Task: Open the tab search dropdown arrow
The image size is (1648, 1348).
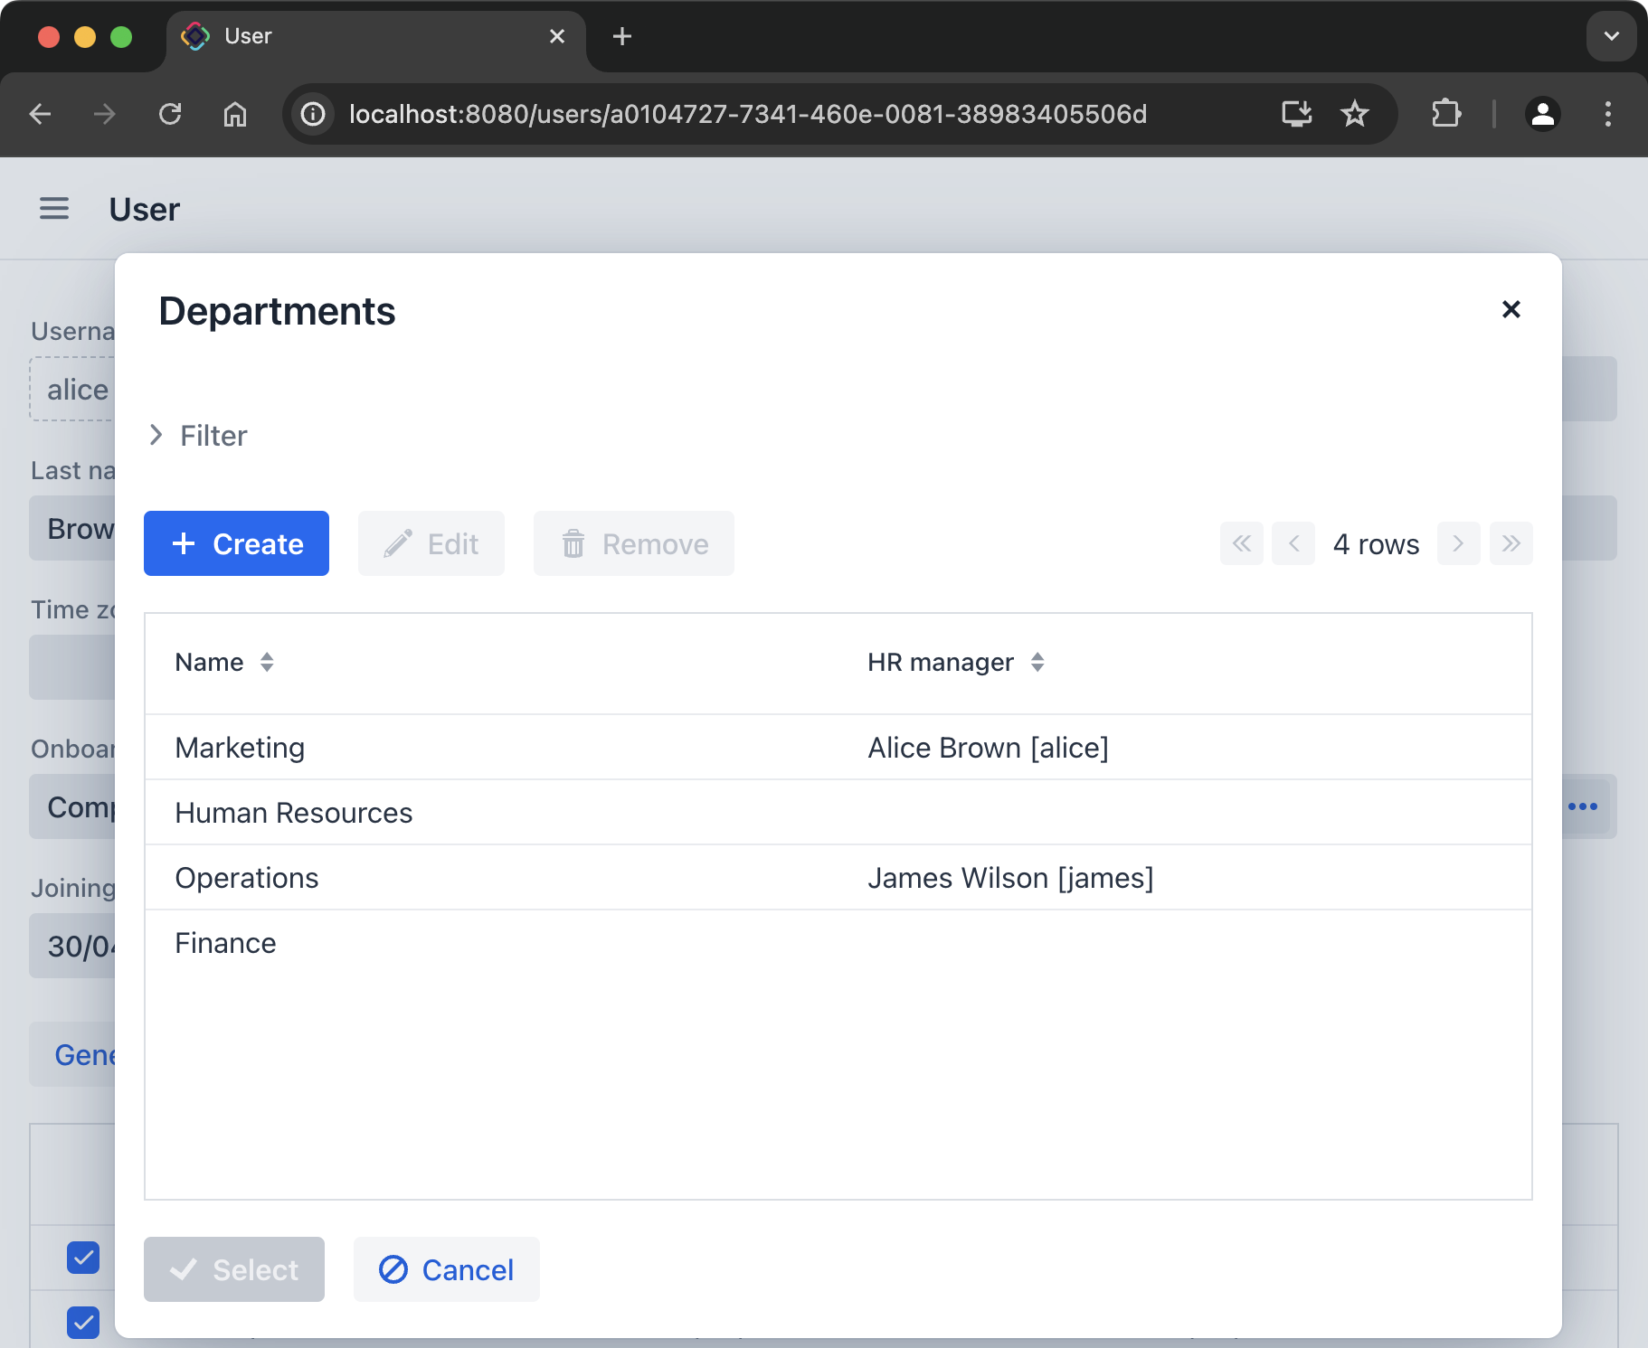Action: coord(1611,36)
